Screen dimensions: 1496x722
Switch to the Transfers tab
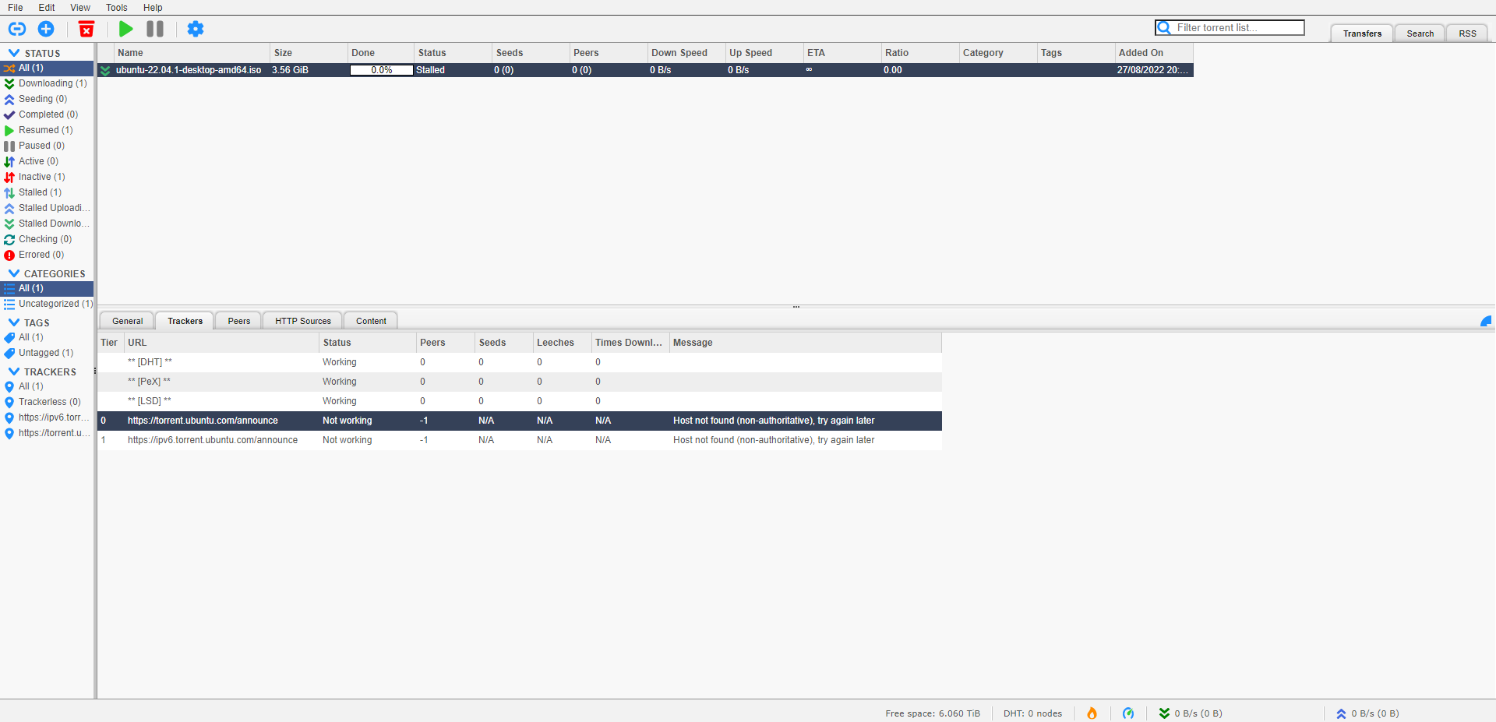click(x=1362, y=33)
